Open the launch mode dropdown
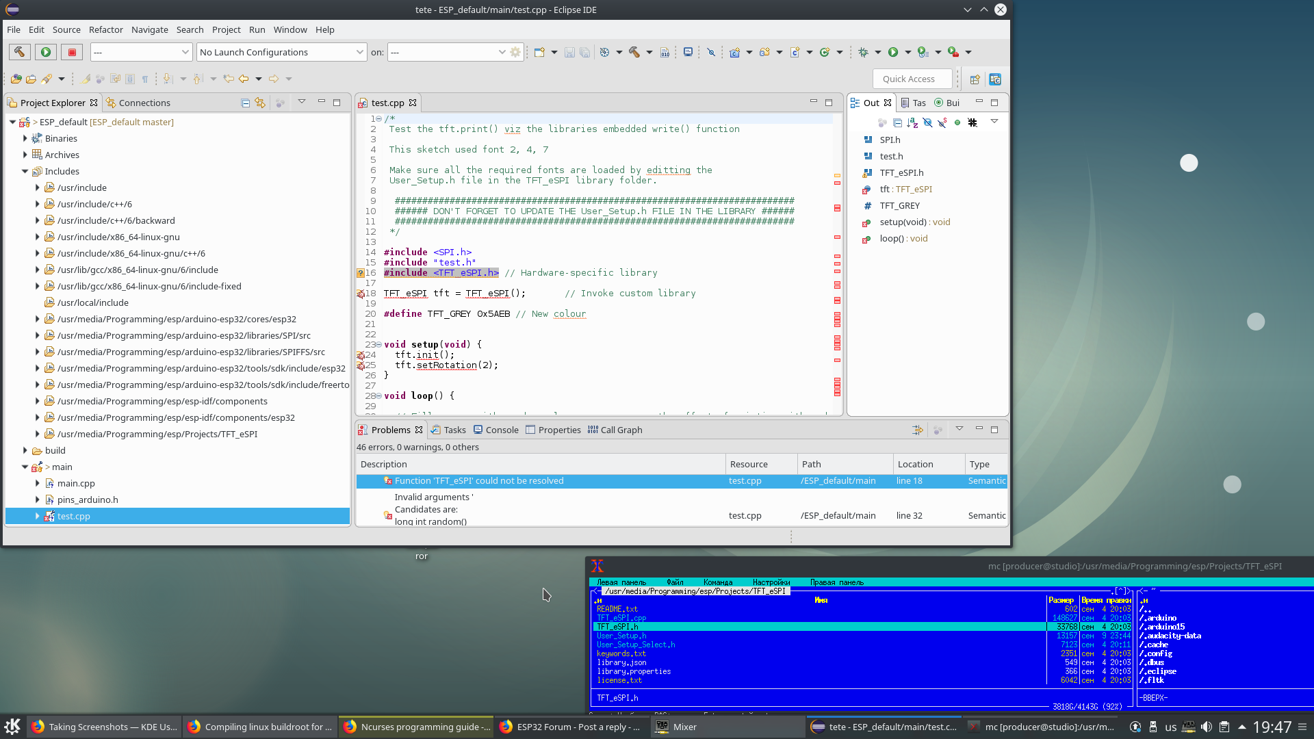This screenshot has width=1314, height=739. [x=141, y=52]
